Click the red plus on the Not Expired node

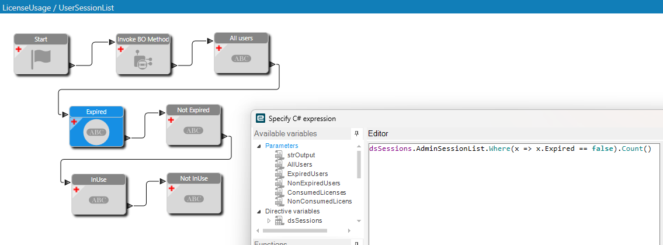(x=171, y=120)
